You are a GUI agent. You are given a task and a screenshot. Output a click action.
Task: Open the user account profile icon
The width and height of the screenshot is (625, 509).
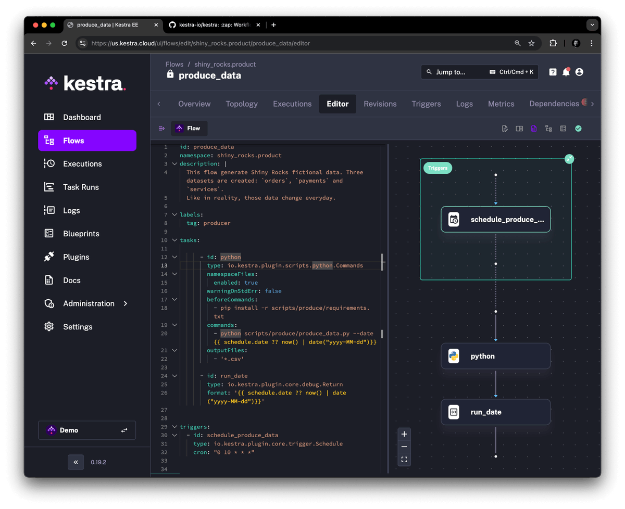(579, 72)
